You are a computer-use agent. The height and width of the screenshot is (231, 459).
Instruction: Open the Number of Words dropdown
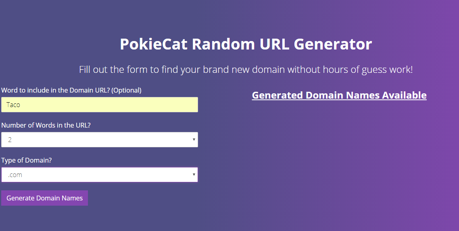click(x=100, y=140)
